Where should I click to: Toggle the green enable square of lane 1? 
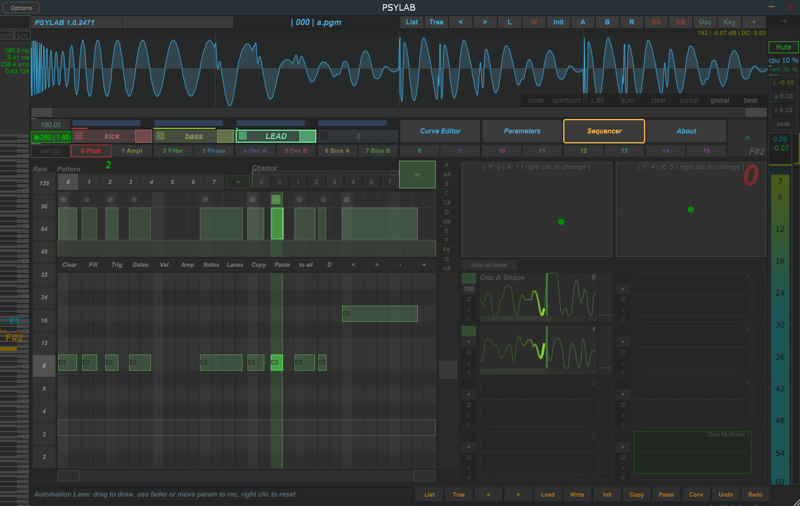[469, 331]
